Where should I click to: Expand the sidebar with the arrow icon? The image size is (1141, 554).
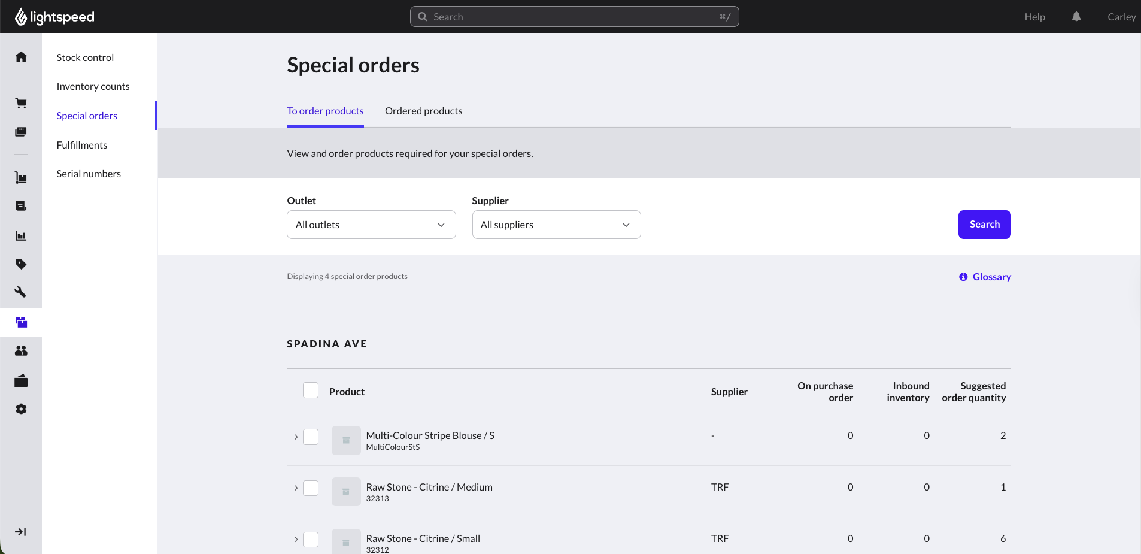[21, 532]
